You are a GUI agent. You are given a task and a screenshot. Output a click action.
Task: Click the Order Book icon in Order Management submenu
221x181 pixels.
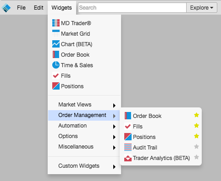[x=128, y=116]
